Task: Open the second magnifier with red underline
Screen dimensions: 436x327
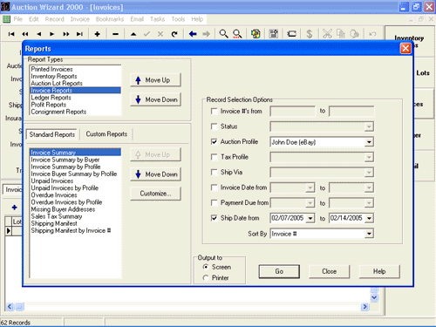Action: click(x=237, y=34)
